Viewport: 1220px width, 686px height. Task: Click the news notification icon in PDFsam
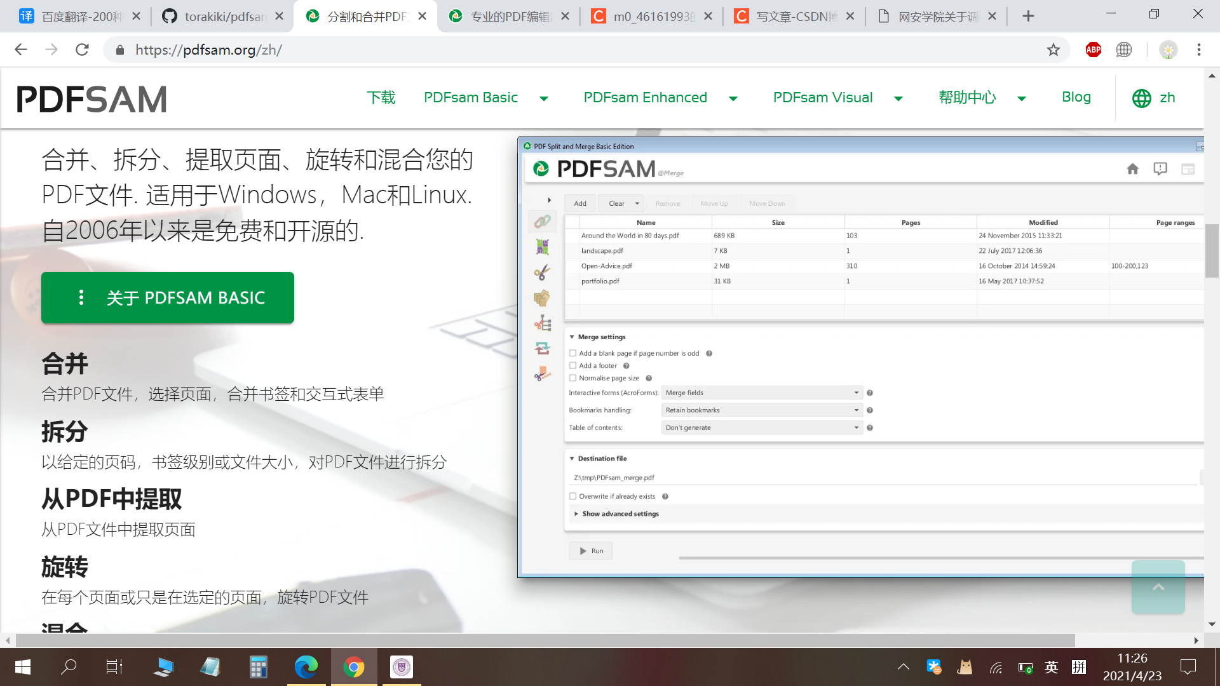pyautogui.click(x=1160, y=169)
